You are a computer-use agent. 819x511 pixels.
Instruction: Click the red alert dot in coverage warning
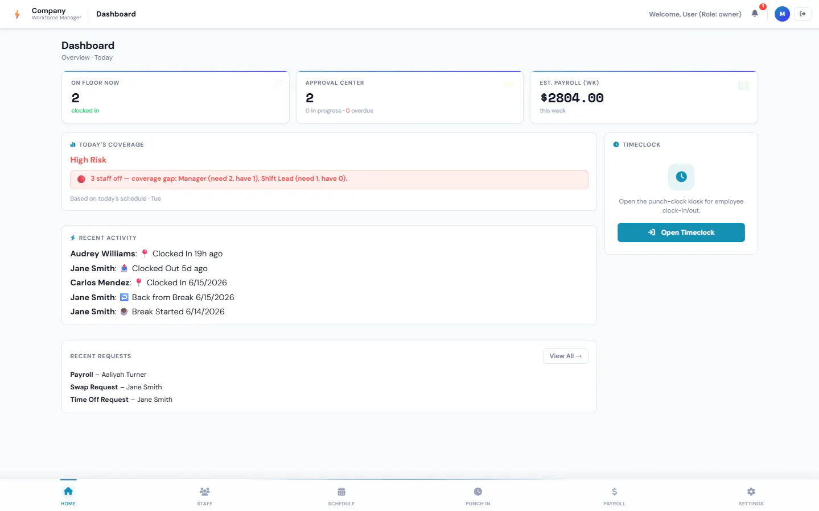point(81,179)
